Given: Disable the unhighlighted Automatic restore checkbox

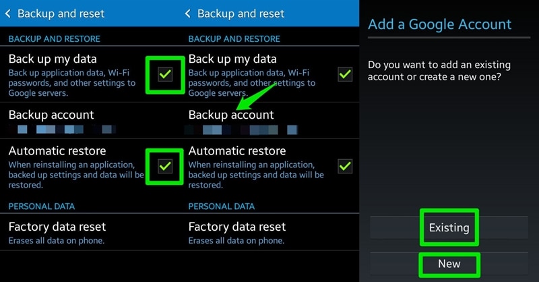Looking at the screenshot, I should pos(345,165).
